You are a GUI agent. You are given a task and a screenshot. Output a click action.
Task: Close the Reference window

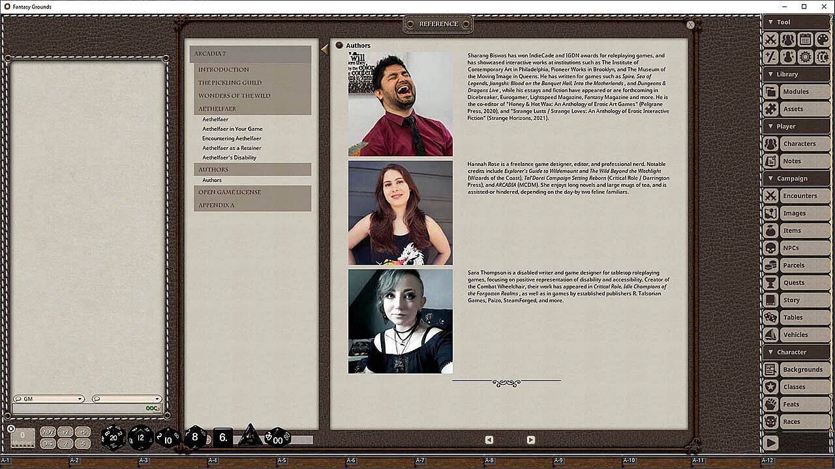690,25
